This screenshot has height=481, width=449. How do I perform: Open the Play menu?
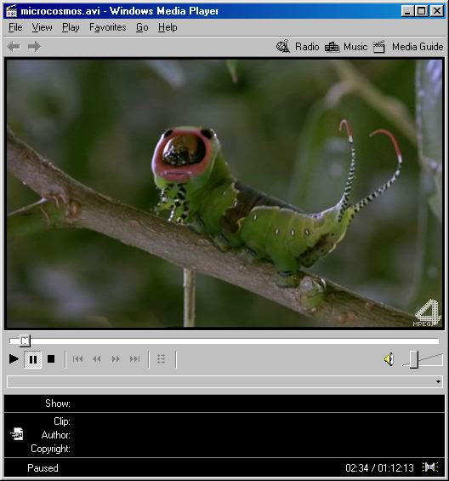pyautogui.click(x=71, y=27)
